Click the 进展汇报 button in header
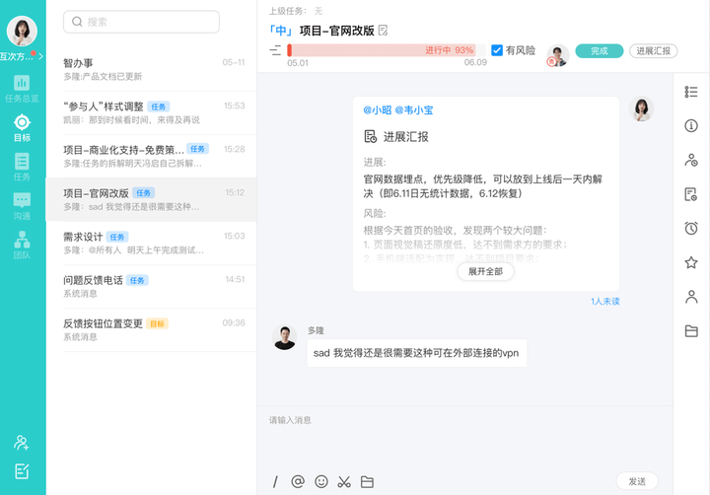The width and height of the screenshot is (710, 495). pyautogui.click(x=653, y=50)
